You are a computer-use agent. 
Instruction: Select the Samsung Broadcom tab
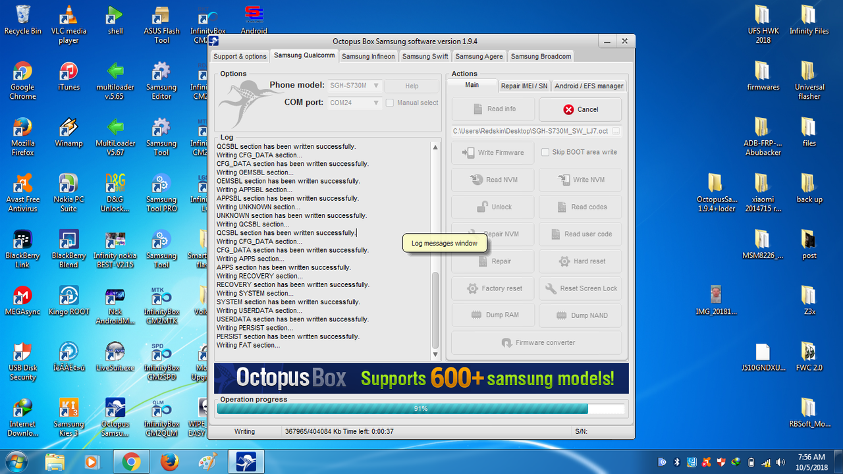point(541,57)
